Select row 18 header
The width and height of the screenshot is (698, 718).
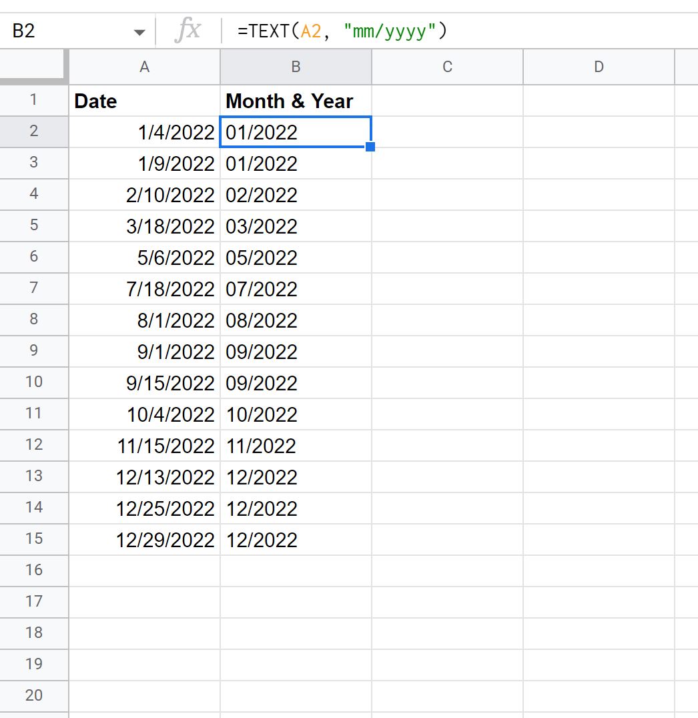coord(34,633)
